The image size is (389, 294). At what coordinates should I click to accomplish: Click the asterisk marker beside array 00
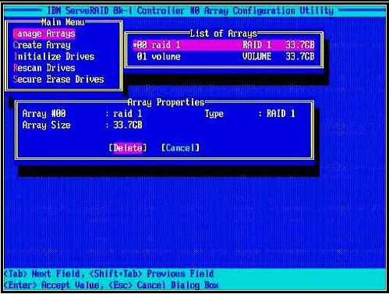(135, 44)
